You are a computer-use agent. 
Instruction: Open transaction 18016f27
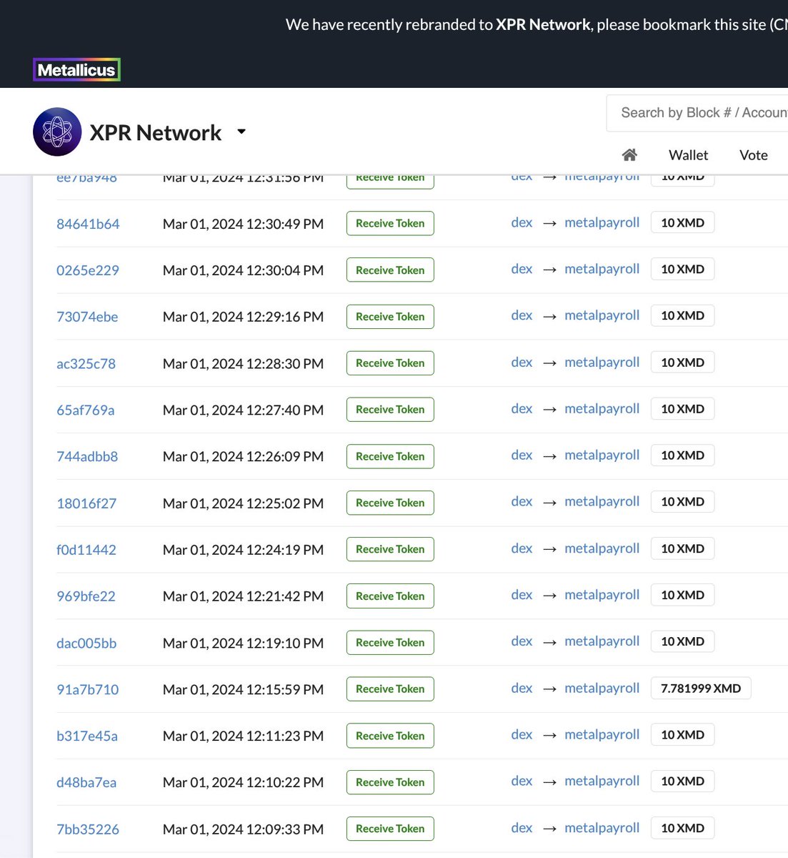pyautogui.click(x=86, y=503)
